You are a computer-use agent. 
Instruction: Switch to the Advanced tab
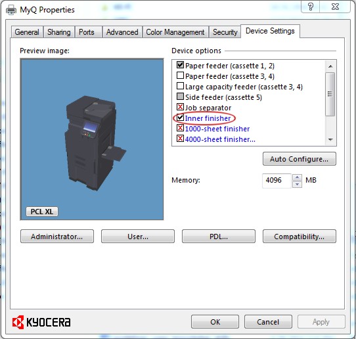[x=122, y=32]
